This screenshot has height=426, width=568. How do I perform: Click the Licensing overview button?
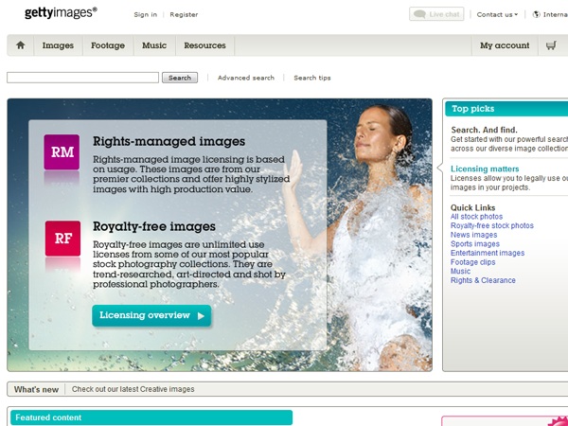pyautogui.click(x=151, y=315)
